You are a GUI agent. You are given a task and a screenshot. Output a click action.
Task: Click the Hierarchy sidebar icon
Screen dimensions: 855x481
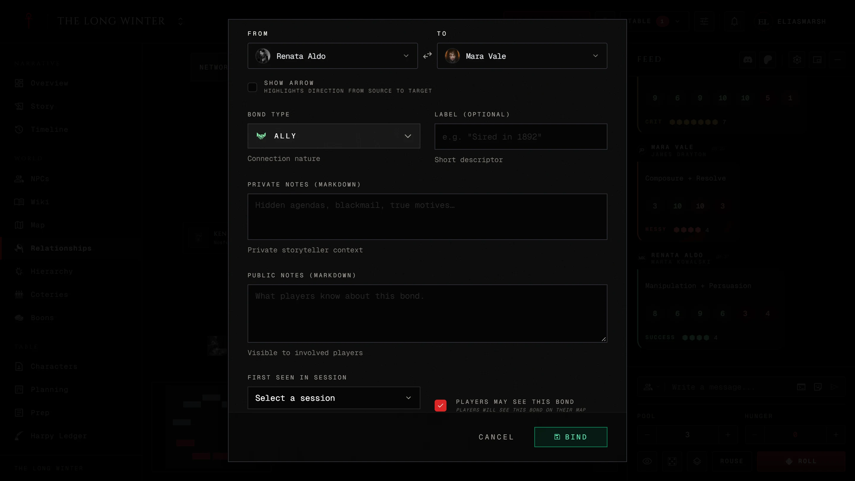(x=19, y=271)
